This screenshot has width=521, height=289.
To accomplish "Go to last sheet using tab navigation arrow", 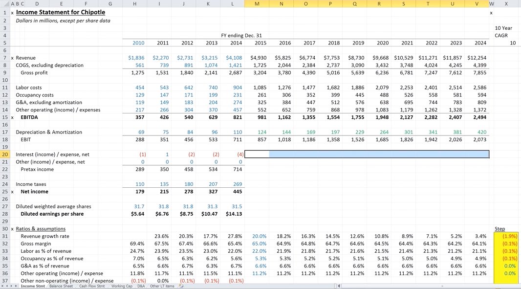I will 15,286.
